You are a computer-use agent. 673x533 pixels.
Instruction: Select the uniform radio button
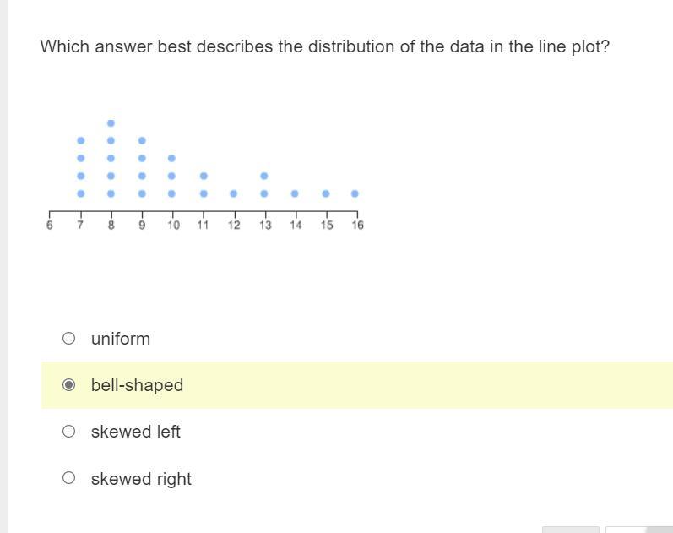pos(68,339)
